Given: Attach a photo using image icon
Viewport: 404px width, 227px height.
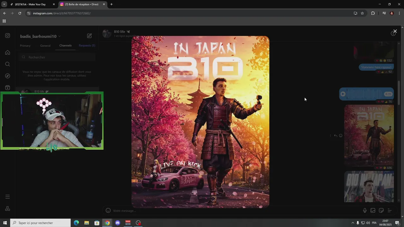Looking at the screenshot, I should click(373, 211).
